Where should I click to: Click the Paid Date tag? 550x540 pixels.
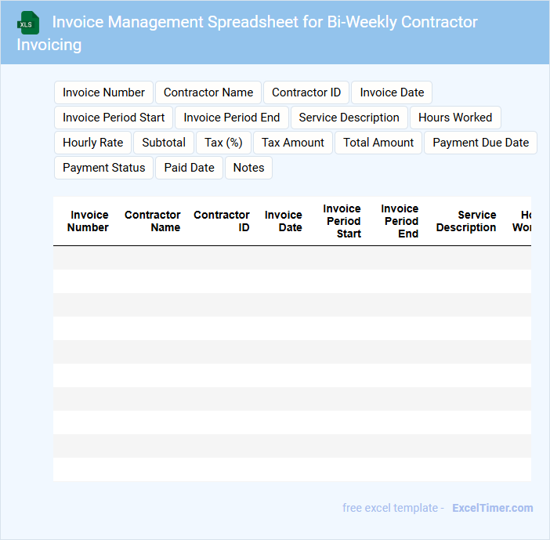[x=189, y=168]
